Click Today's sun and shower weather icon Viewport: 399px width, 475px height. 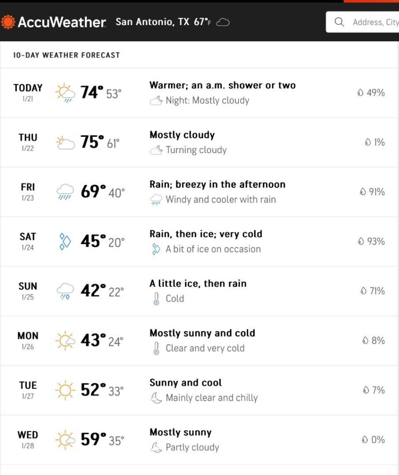(65, 93)
